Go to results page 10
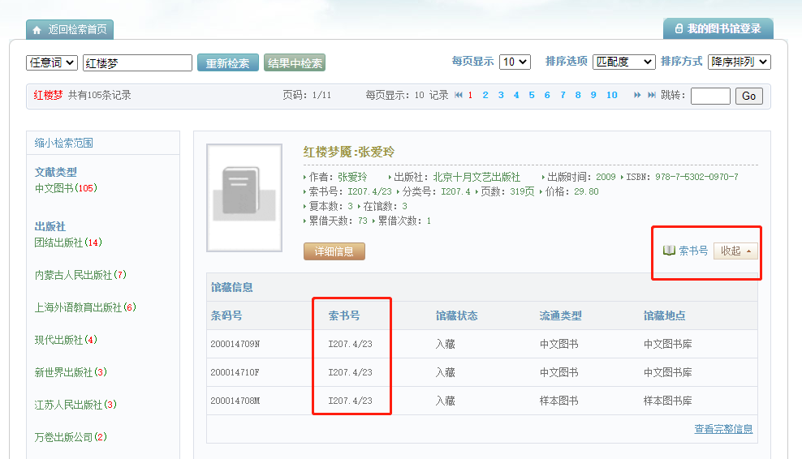 (x=612, y=95)
